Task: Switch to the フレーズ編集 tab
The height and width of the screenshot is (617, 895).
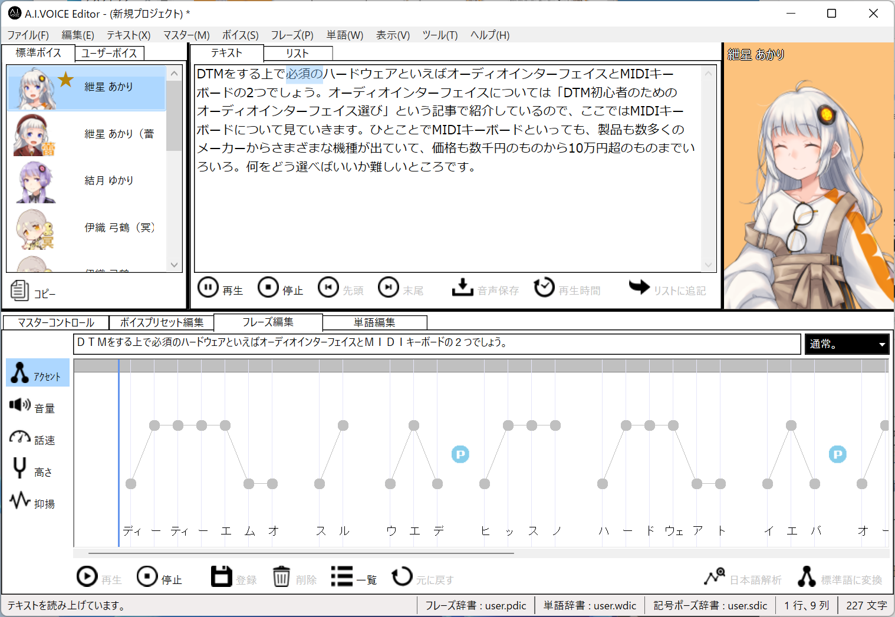Action: tap(268, 322)
